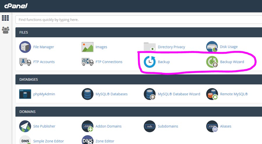Open the Remote MySQL® link
This screenshot has width=262, height=144.
click(x=234, y=94)
